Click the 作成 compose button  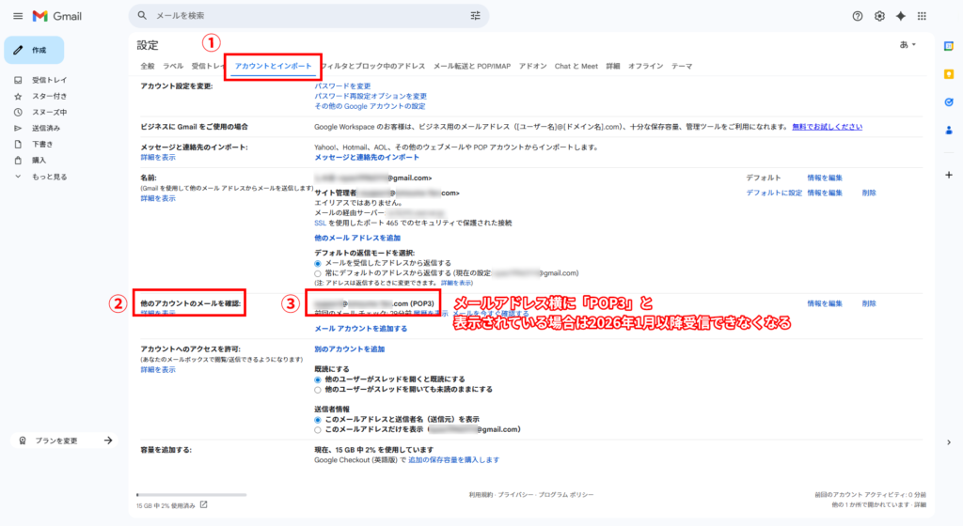[34, 50]
